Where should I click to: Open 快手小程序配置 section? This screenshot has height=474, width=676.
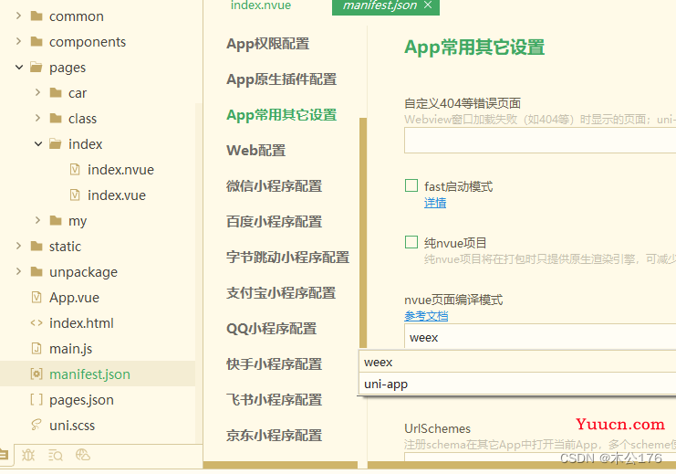pyautogui.click(x=275, y=363)
